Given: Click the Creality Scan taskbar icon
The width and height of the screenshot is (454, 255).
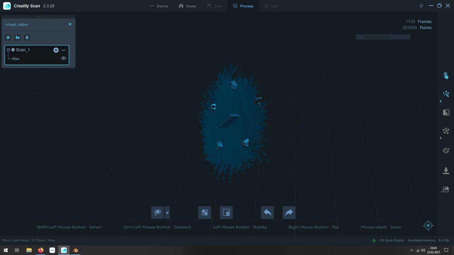Looking at the screenshot, I should pyautogui.click(x=64, y=250).
